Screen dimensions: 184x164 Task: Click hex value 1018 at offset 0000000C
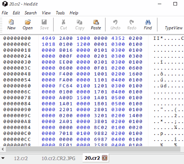[48, 44]
